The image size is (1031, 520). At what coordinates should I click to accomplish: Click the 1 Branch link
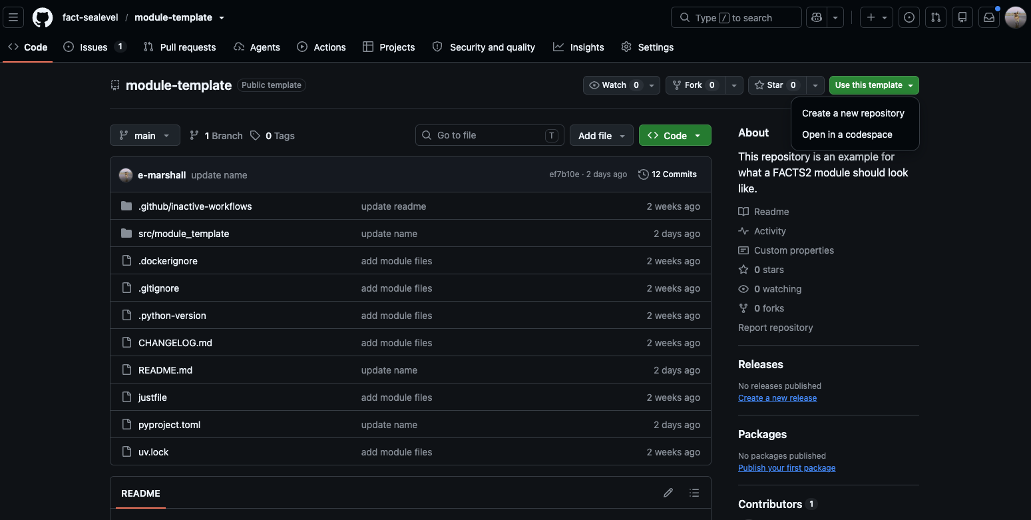coord(216,135)
